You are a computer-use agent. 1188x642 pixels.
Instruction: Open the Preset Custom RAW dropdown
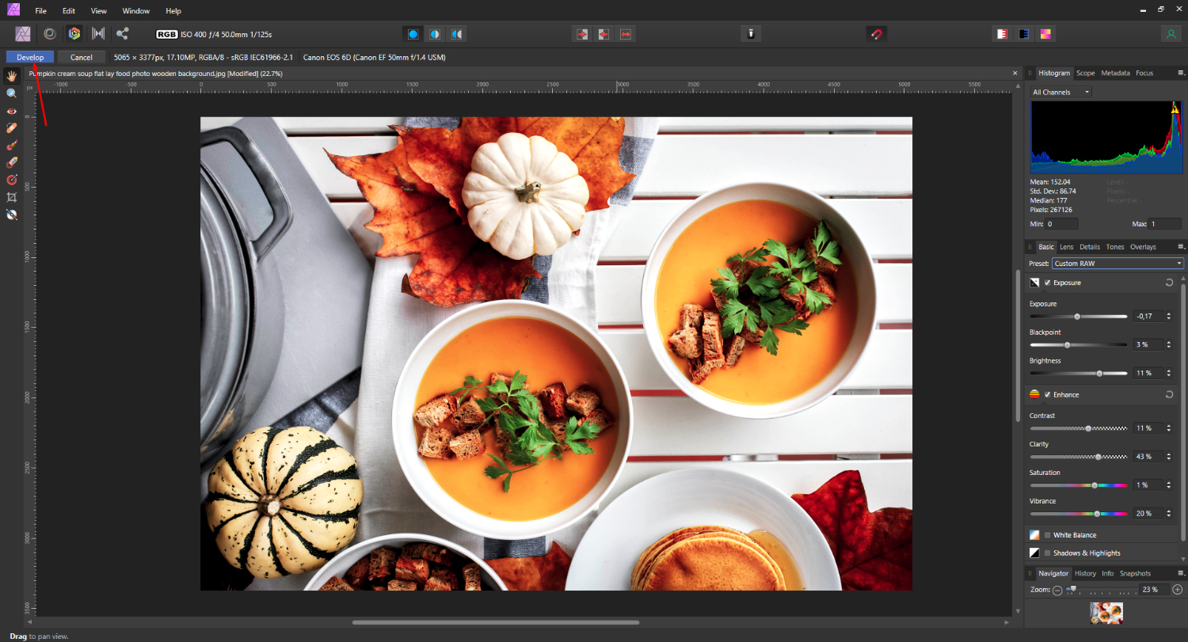(1118, 264)
